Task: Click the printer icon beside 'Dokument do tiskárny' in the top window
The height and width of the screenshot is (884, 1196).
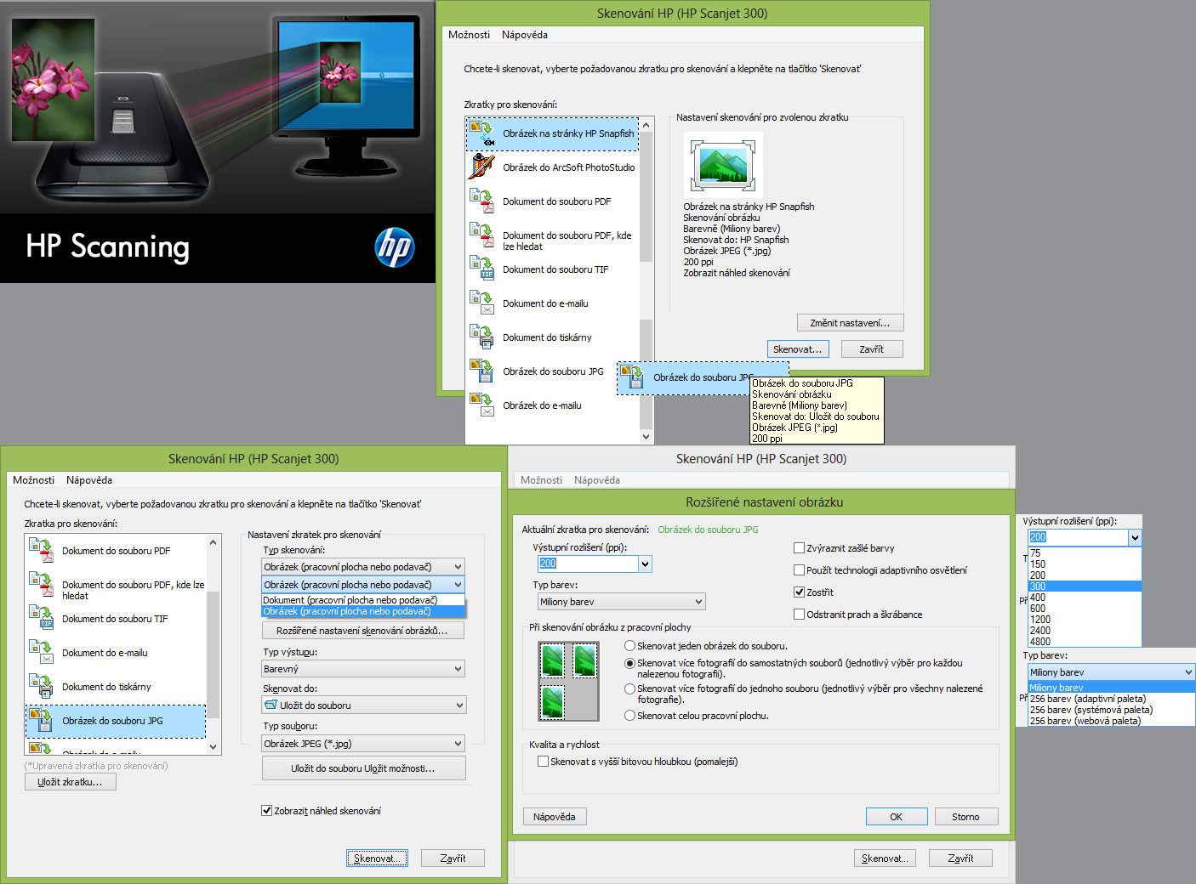Action: coord(482,337)
